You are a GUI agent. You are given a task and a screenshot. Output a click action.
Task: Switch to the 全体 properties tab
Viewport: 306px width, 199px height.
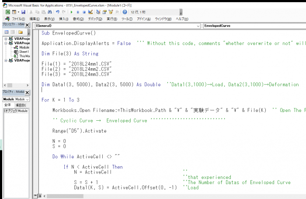coord(7,105)
